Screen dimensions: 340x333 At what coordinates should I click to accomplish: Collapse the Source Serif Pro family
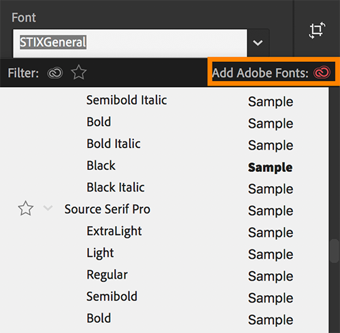click(x=48, y=208)
